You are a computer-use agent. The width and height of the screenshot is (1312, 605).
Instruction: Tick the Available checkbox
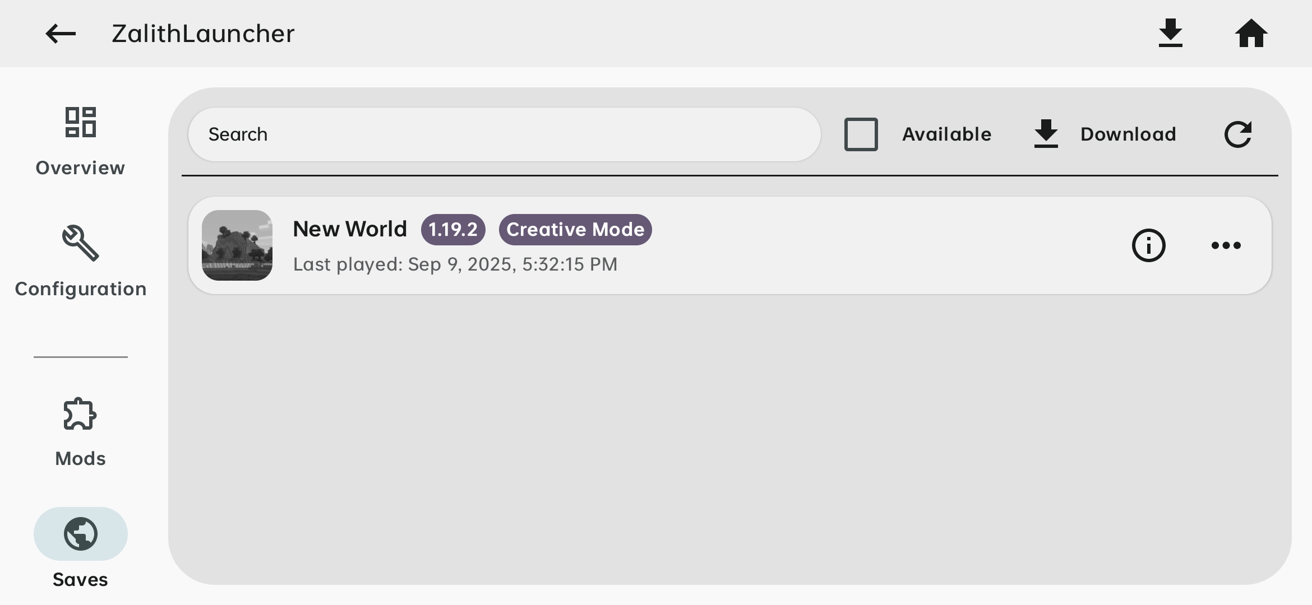(x=861, y=134)
